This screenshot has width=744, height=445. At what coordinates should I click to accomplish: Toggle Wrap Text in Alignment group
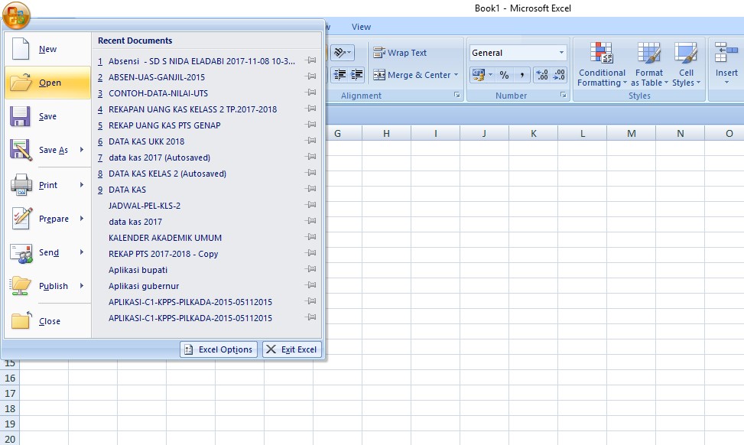coord(399,53)
